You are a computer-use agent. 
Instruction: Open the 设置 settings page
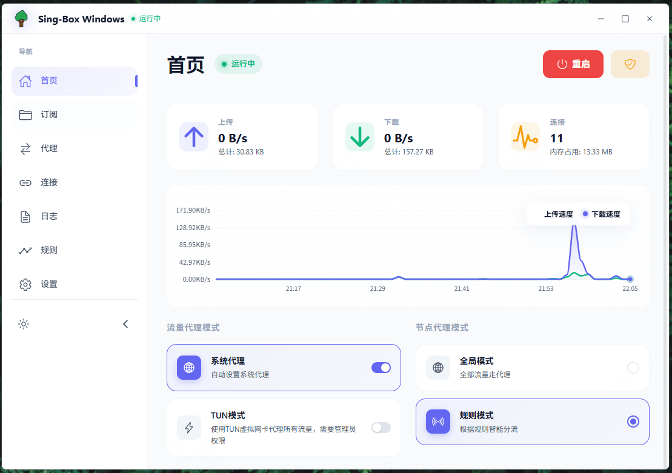tap(50, 283)
